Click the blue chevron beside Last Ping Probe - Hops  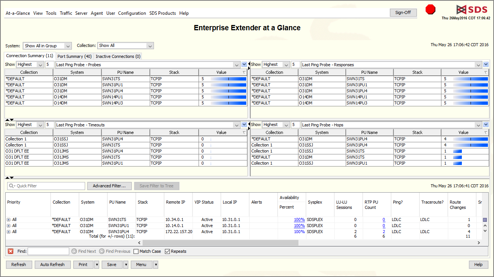[x=486, y=124]
